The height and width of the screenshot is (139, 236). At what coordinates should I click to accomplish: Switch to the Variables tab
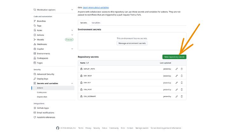96,23
